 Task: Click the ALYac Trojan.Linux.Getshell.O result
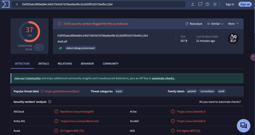point(191,111)
